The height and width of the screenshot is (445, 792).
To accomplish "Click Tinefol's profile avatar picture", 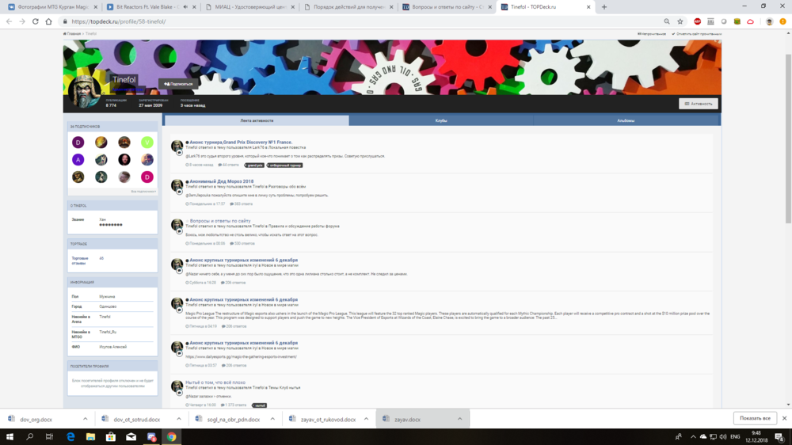I will coord(85,91).
